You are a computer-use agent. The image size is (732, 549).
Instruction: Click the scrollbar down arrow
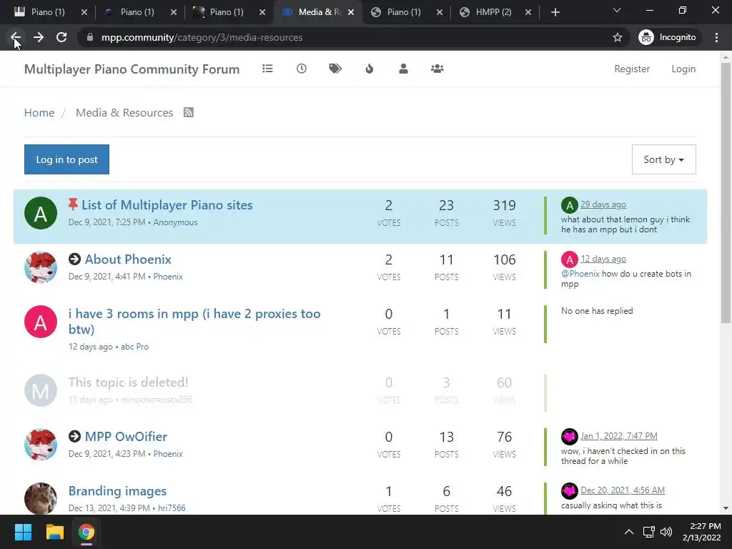pos(726,508)
